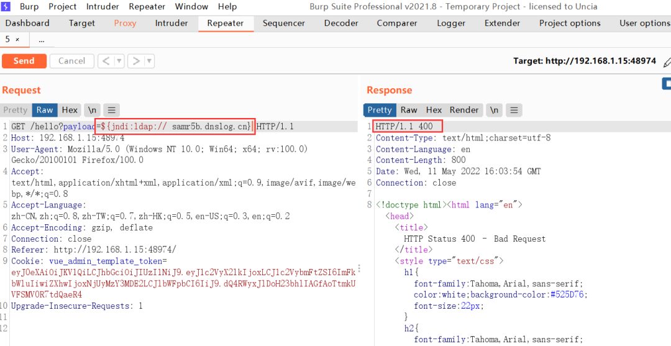Toggle request \n non-printable characters
Image resolution: width=671 pixels, height=346 pixels.
(x=92, y=110)
